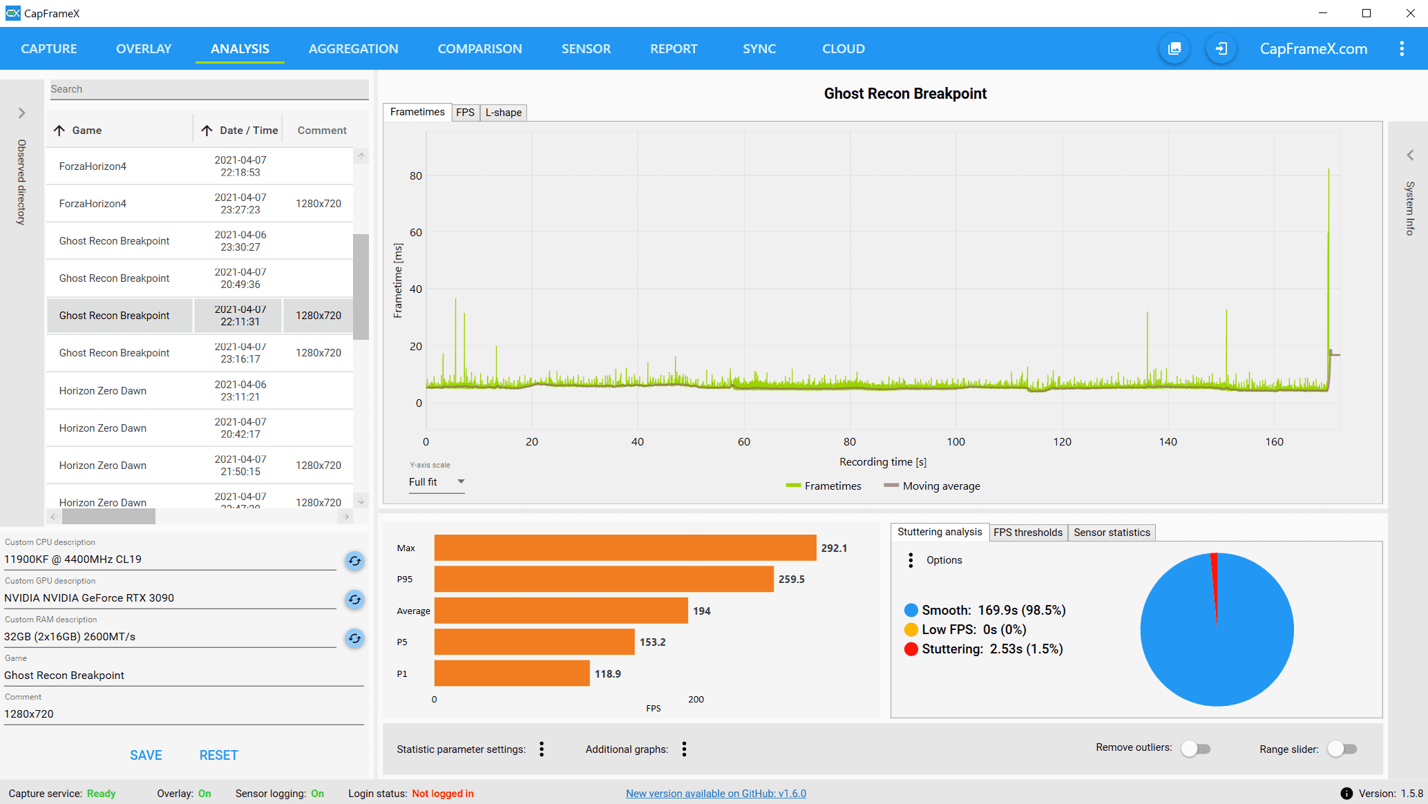Expand the Observed directory side panel
The width and height of the screenshot is (1428, 804).
(x=21, y=113)
